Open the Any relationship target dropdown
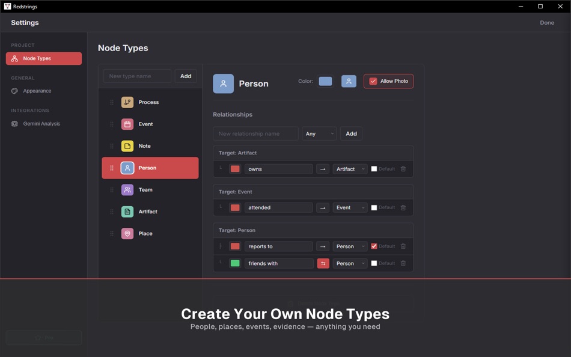This screenshot has height=357, width=571. [x=319, y=133]
